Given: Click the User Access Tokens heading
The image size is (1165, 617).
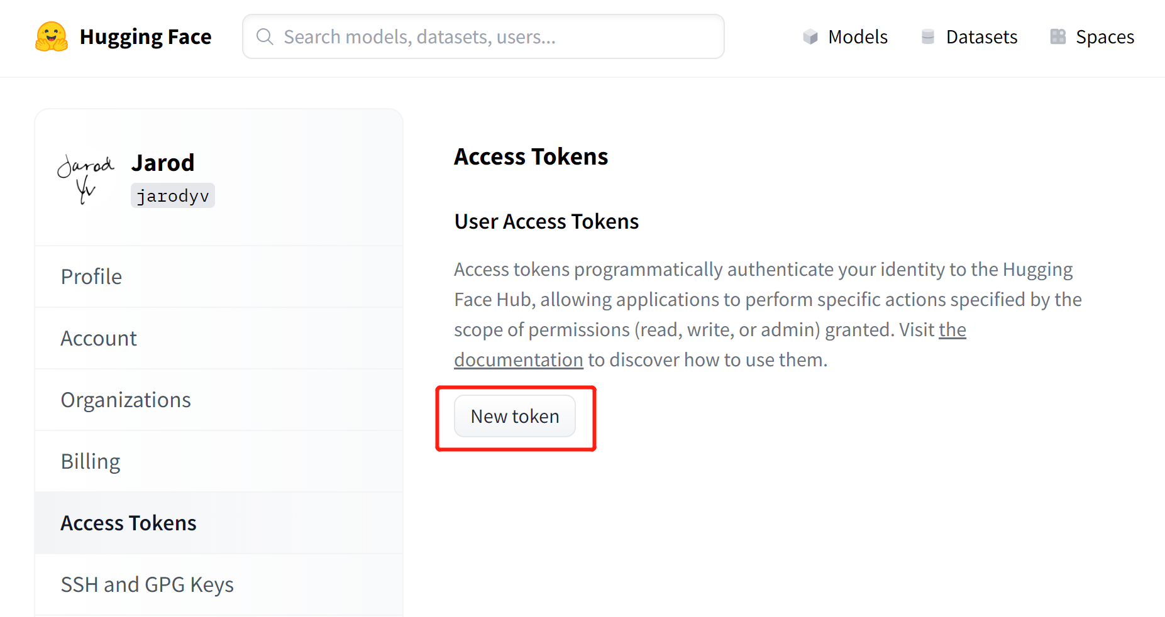Looking at the screenshot, I should pyautogui.click(x=546, y=221).
